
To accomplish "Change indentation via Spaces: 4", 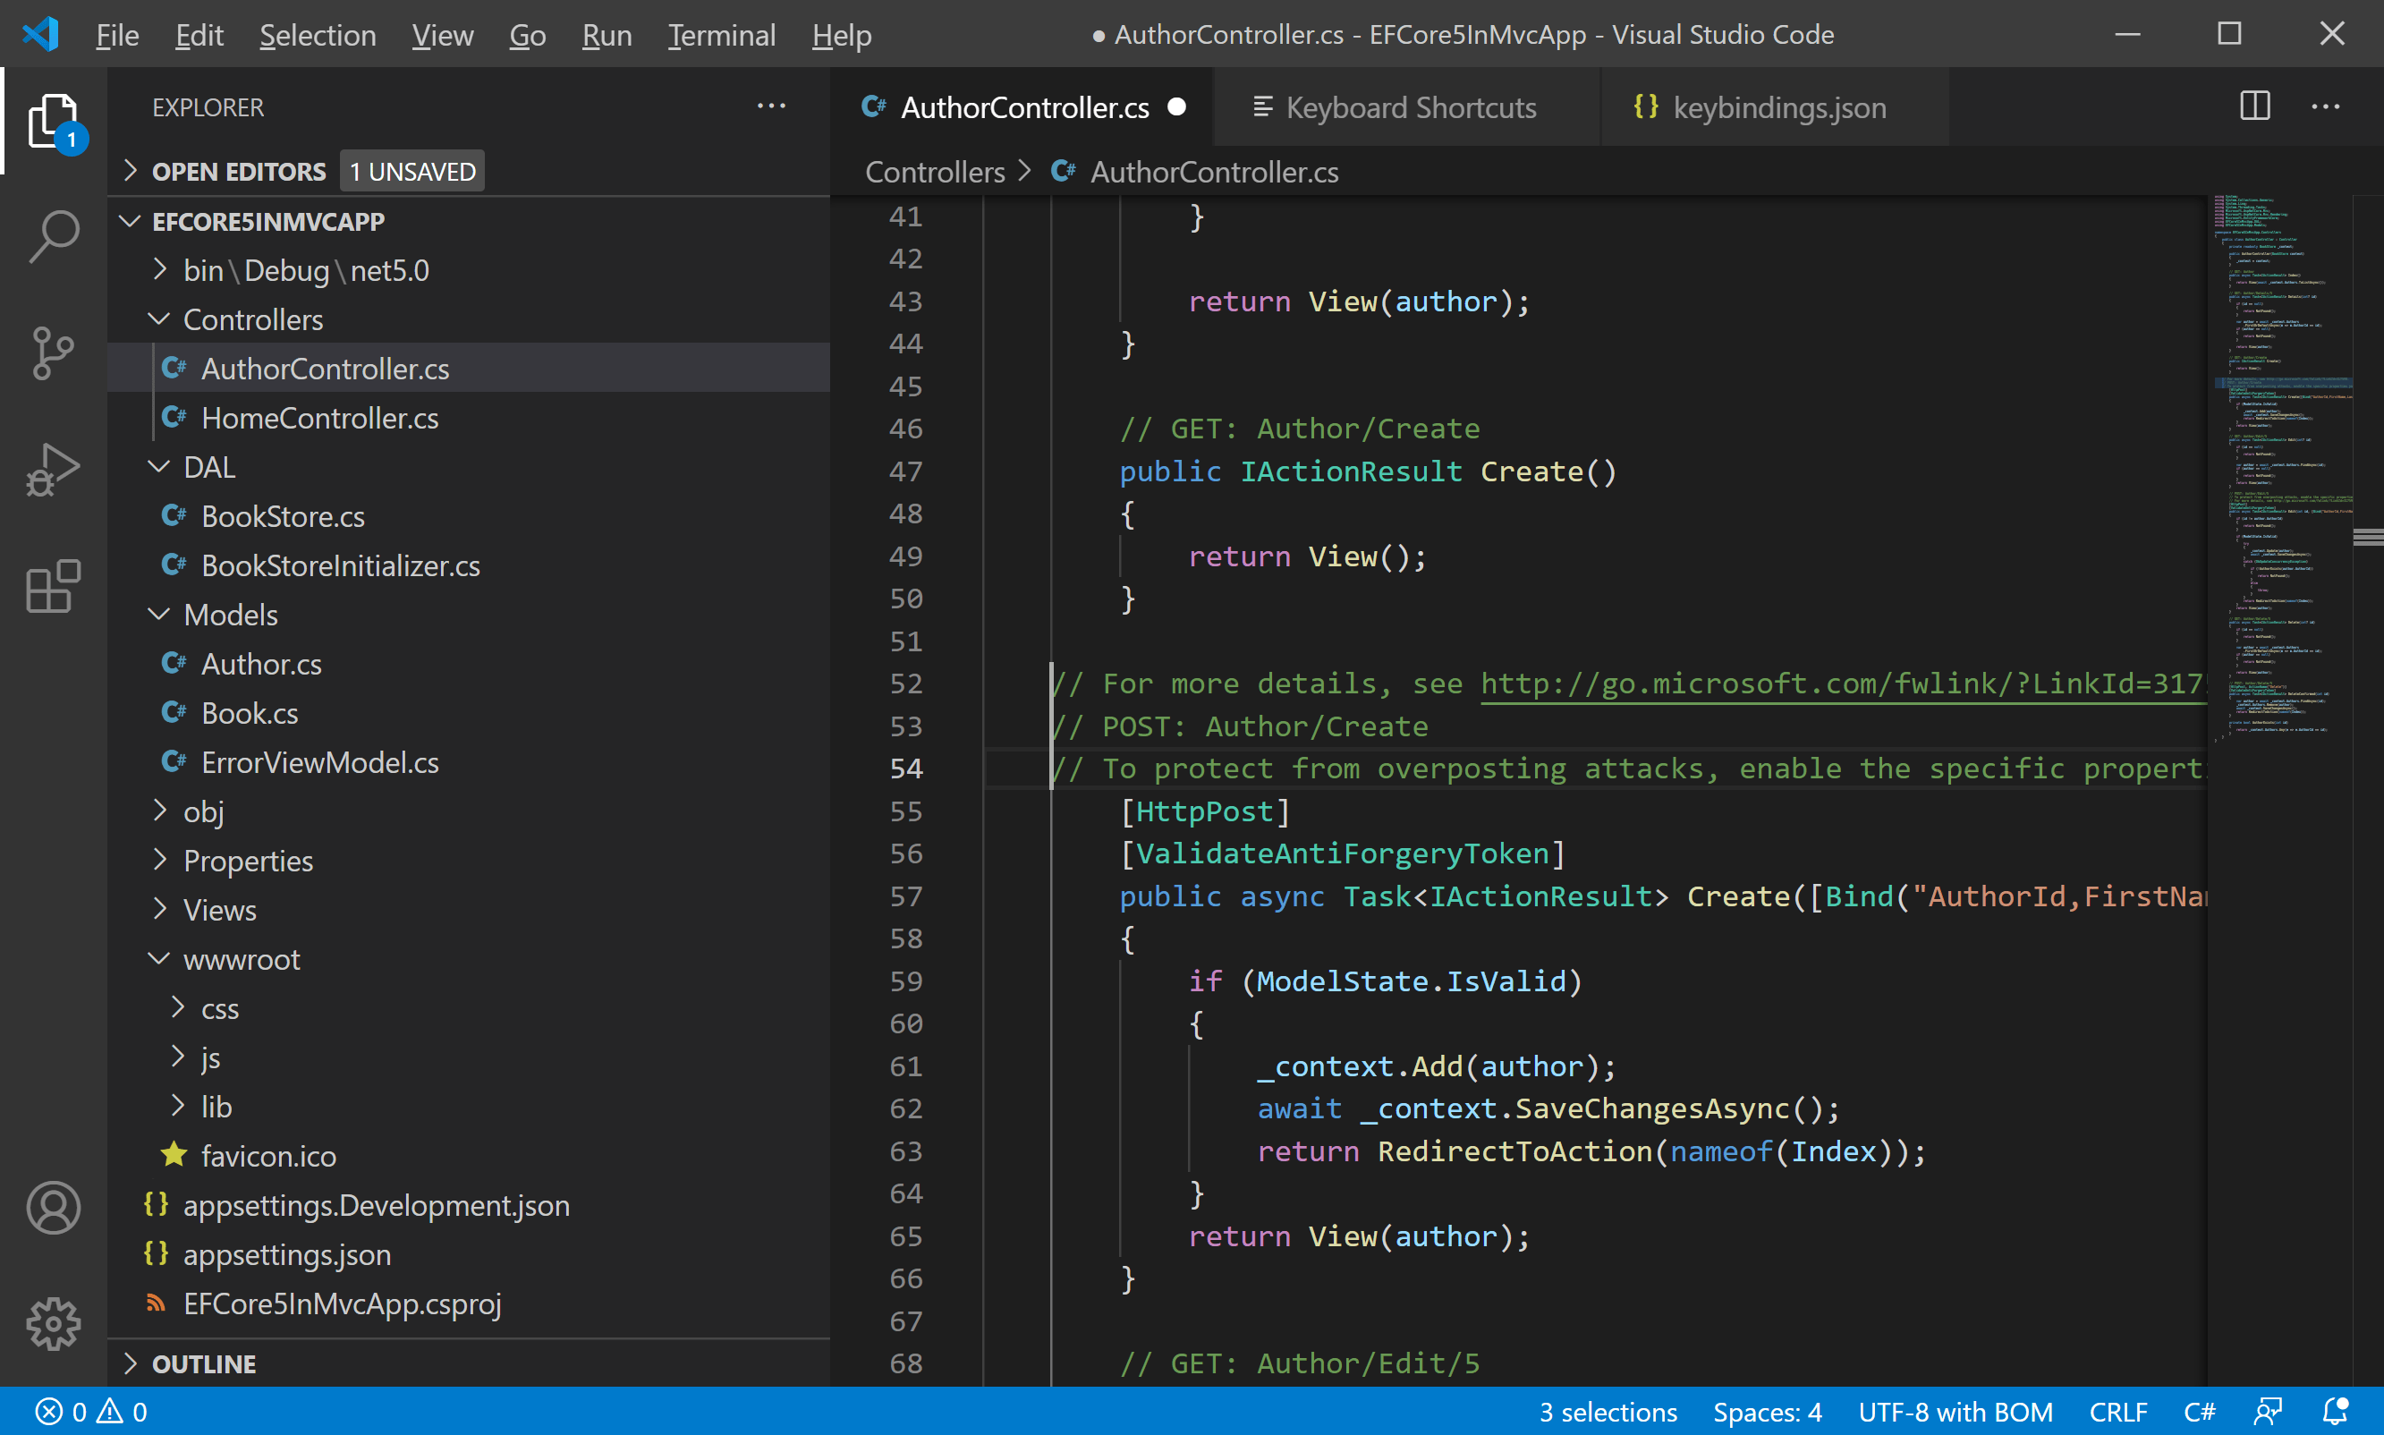I will pos(1768,1412).
